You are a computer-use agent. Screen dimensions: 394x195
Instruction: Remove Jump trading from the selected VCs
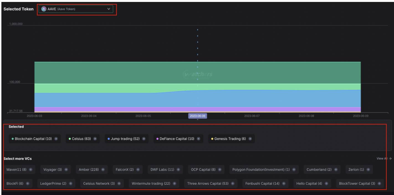144,139
